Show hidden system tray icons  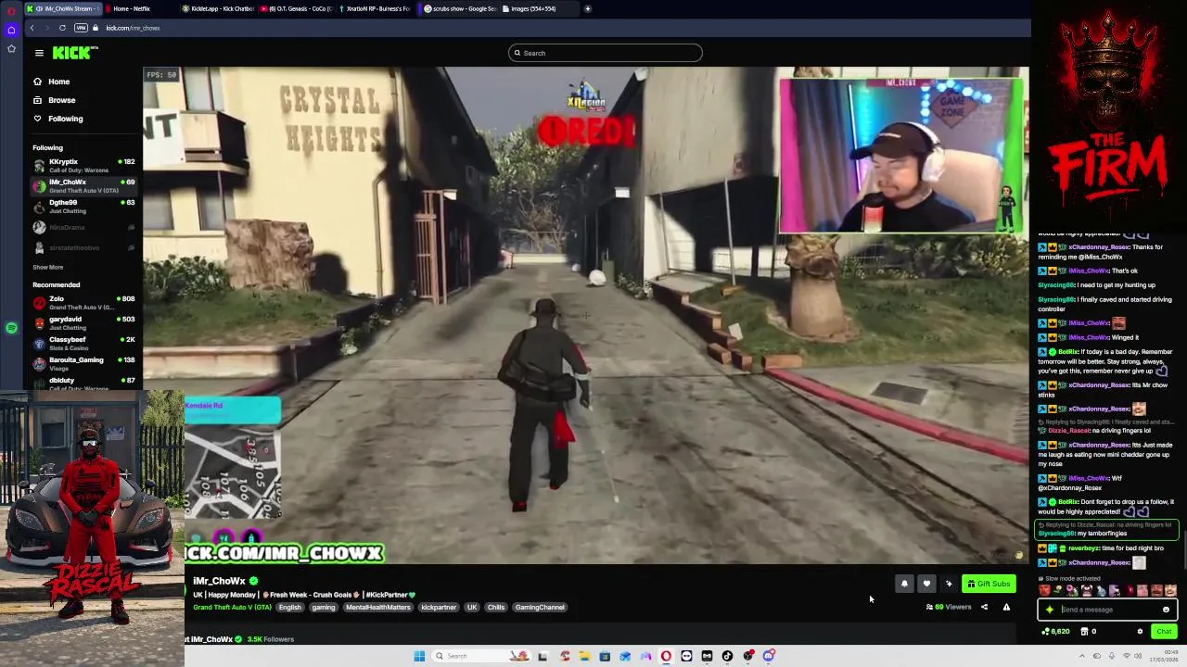pyautogui.click(x=1082, y=656)
